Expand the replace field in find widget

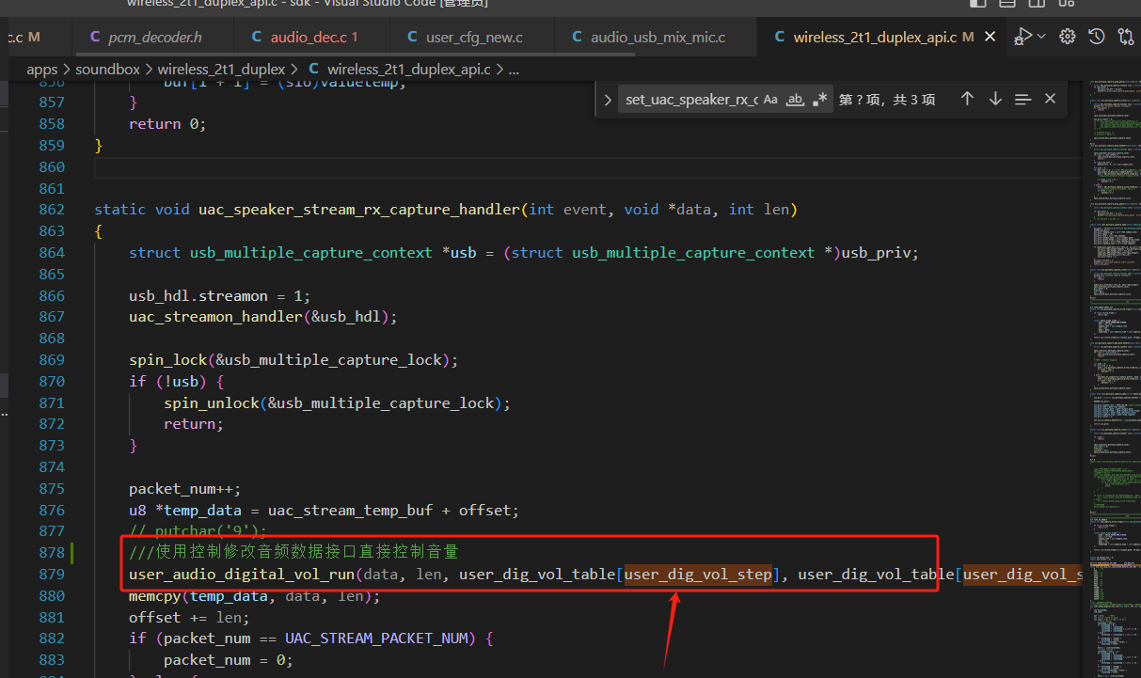tap(608, 100)
